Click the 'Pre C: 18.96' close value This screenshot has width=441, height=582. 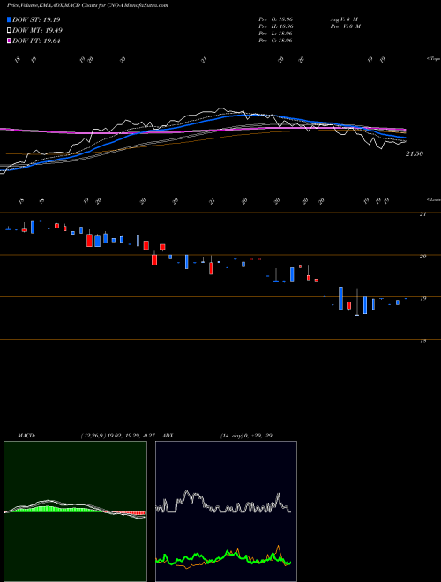[x=276, y=41]
